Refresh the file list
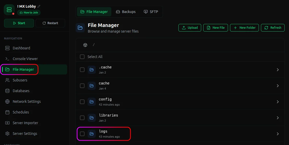The height and width of the screenshot is (145, 289). 273,28
